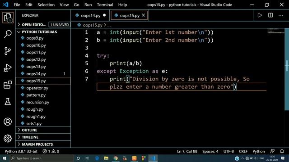Open the Testing flask view
This screenshot has width=289, height=162.
pyautogui.click(x=8, y=101)
